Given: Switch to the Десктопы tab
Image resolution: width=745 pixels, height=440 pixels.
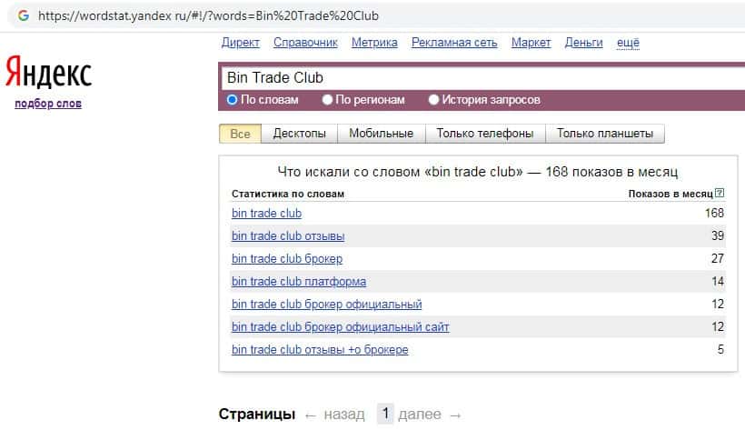Looking at the screenshot, I should pyautogui.click(x=299, y=134).
